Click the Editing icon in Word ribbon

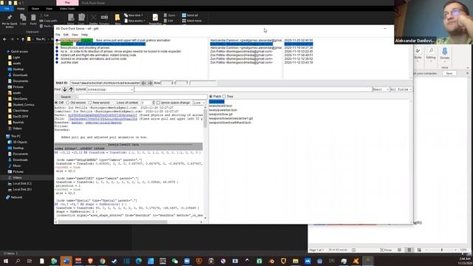(431, 54)
